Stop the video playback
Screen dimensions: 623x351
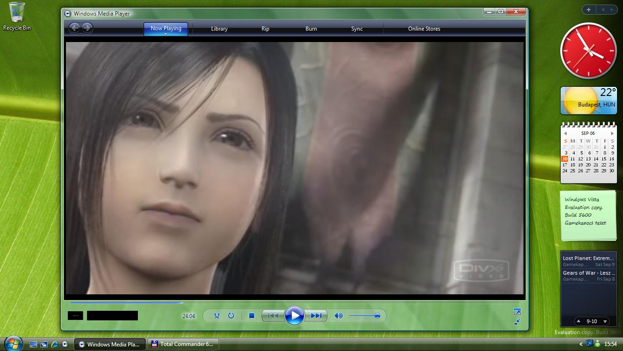pos(251,315)
